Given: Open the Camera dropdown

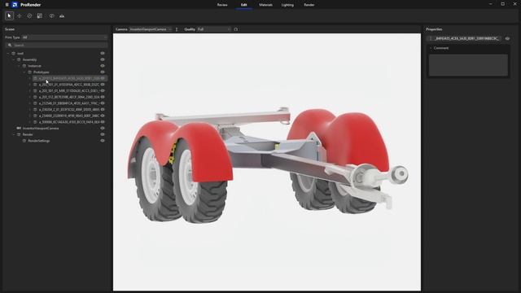Looking at the screenshot, I should tap(151, 29).
